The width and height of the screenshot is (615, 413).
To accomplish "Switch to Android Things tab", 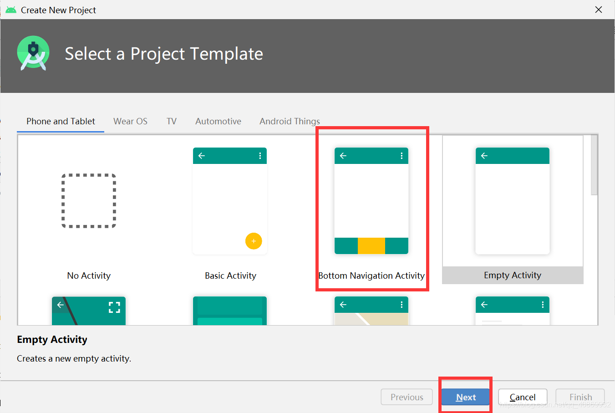I will 290,121.
